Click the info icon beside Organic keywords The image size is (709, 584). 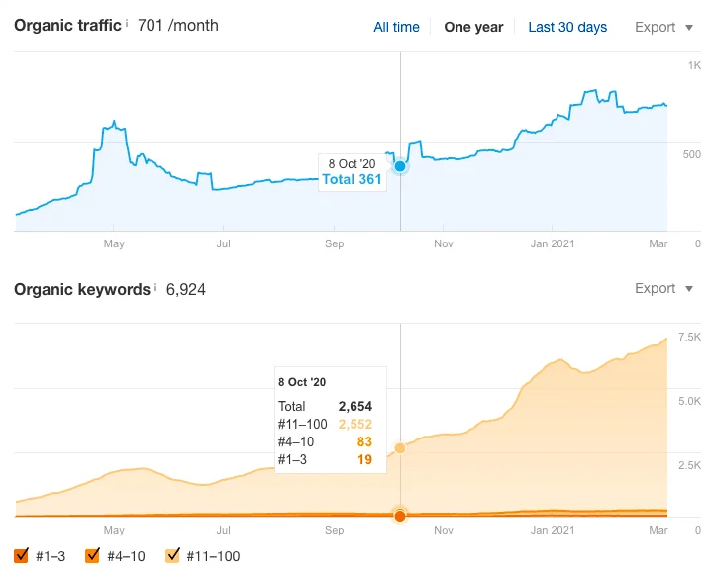(x=154, y=287)
